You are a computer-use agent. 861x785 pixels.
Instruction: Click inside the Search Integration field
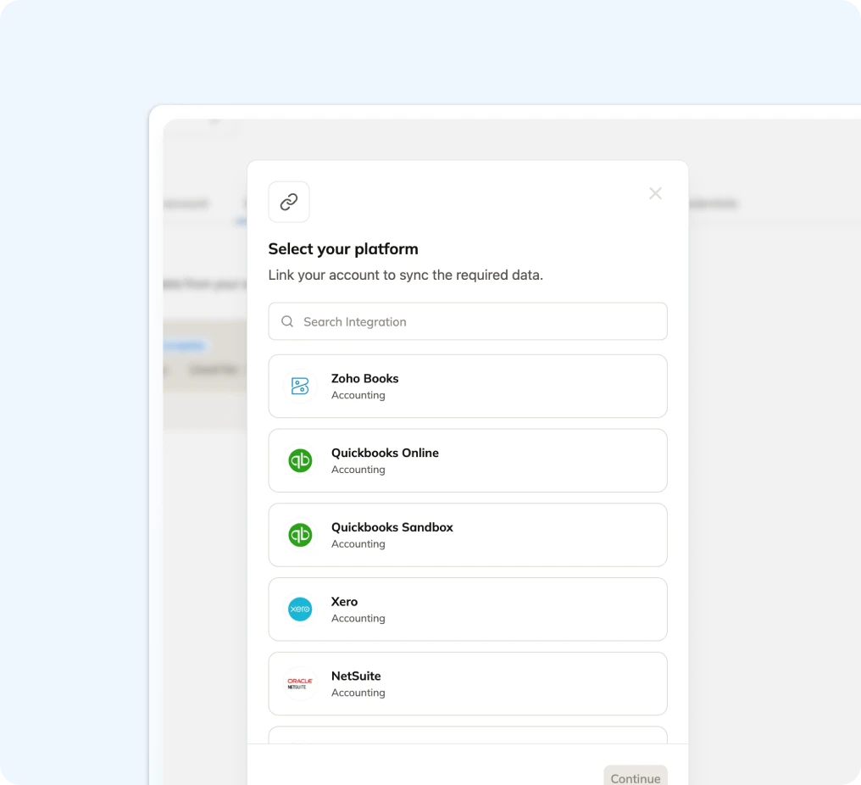click(424, 321)
